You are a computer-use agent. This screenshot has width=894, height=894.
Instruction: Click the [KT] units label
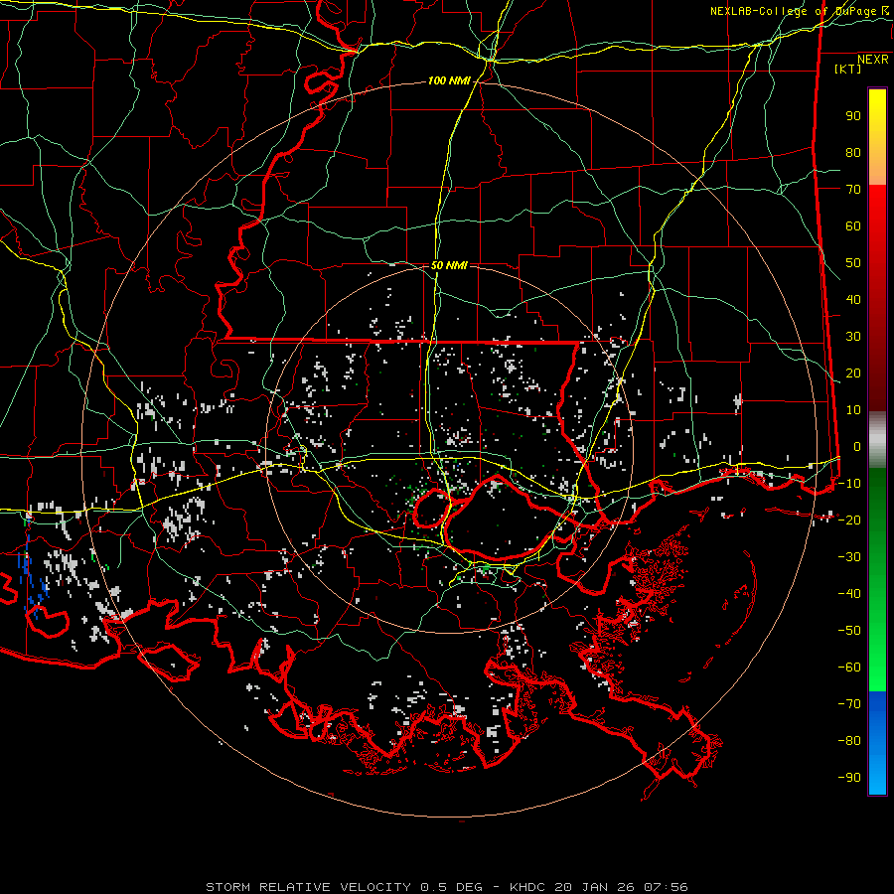[847, 69]
